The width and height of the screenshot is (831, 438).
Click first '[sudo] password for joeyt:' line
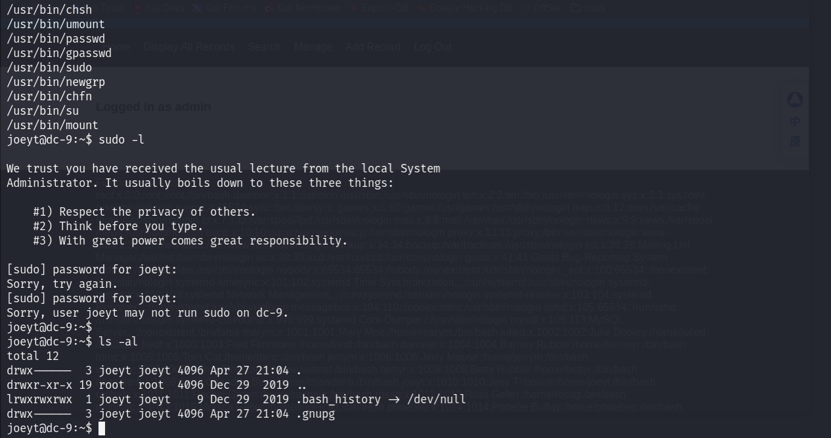click(92, 269)
